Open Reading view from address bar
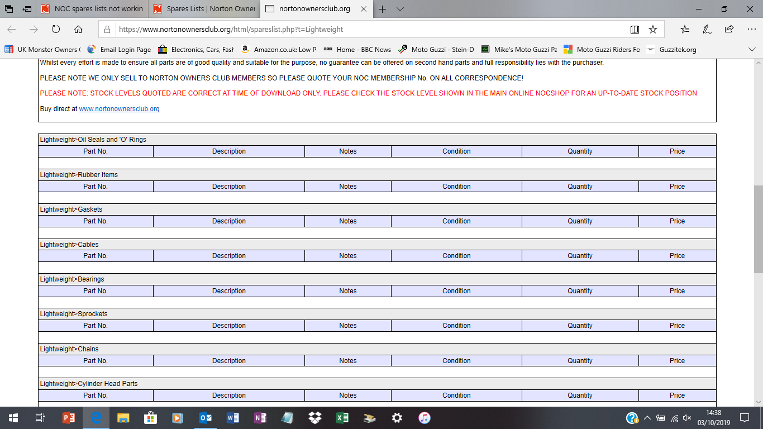 point(635,30)
